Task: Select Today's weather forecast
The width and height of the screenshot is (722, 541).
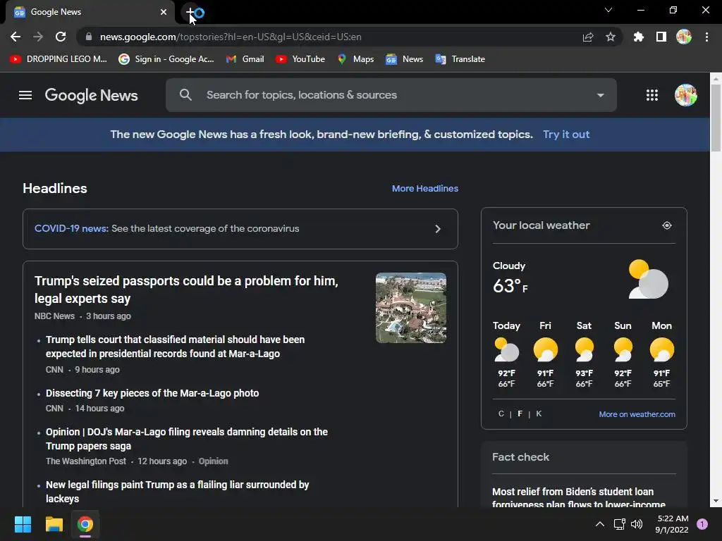Action: coord(506,355)
